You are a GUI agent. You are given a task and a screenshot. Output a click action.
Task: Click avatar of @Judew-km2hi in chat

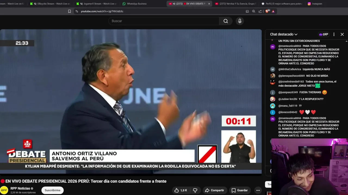pyautogui.click(x=273, y=99)
